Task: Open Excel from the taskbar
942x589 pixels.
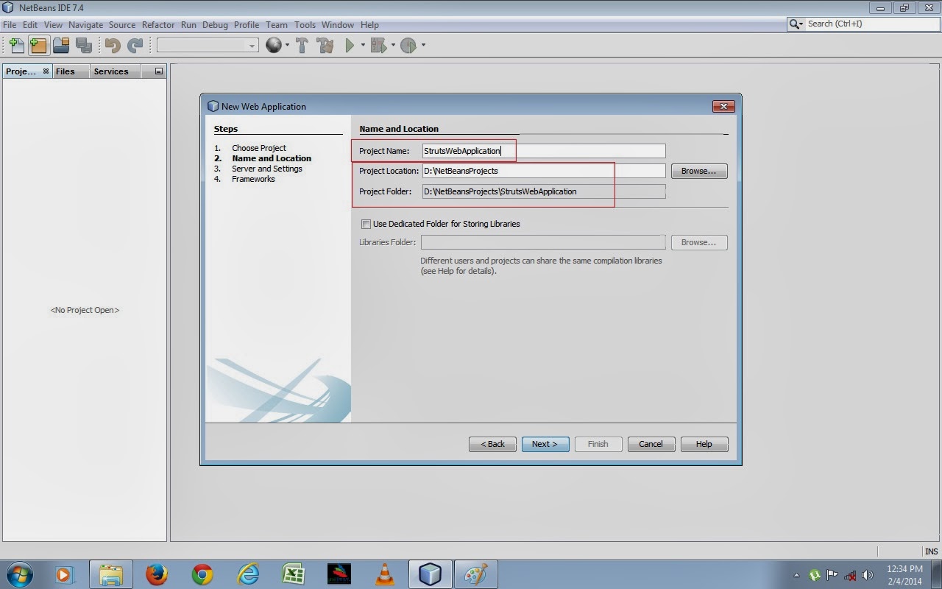Action: coord(294,574)
